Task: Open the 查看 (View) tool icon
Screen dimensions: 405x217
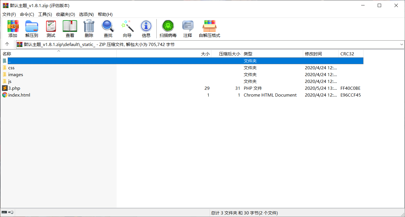Action: pos(69,28)
